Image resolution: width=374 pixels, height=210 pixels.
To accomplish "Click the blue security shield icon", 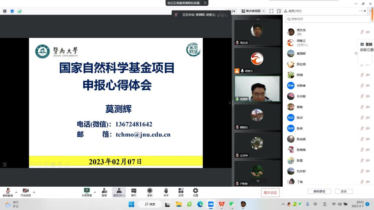I will pyautogui.click(x=12, y=11).
